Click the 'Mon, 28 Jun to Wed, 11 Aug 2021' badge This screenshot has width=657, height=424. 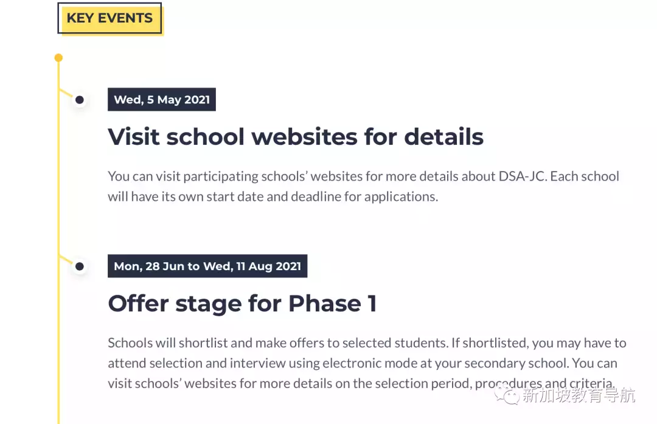pyautogui.click(x=207, y=266)
